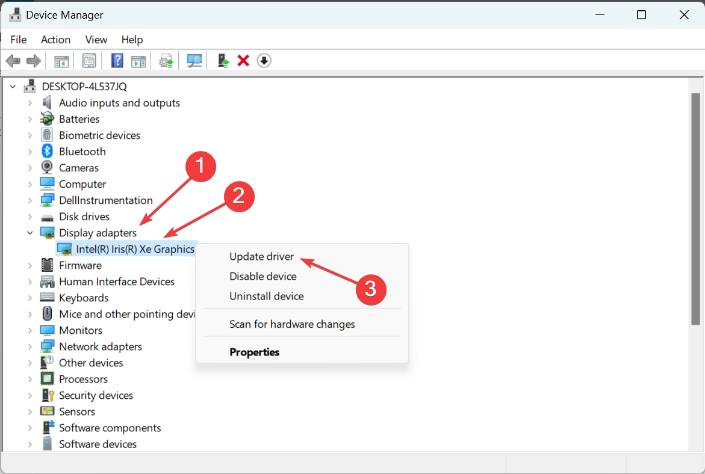This screenshot has width=705, height=474.
Task: Click the Processors category icon
Action: pos(47,379)
